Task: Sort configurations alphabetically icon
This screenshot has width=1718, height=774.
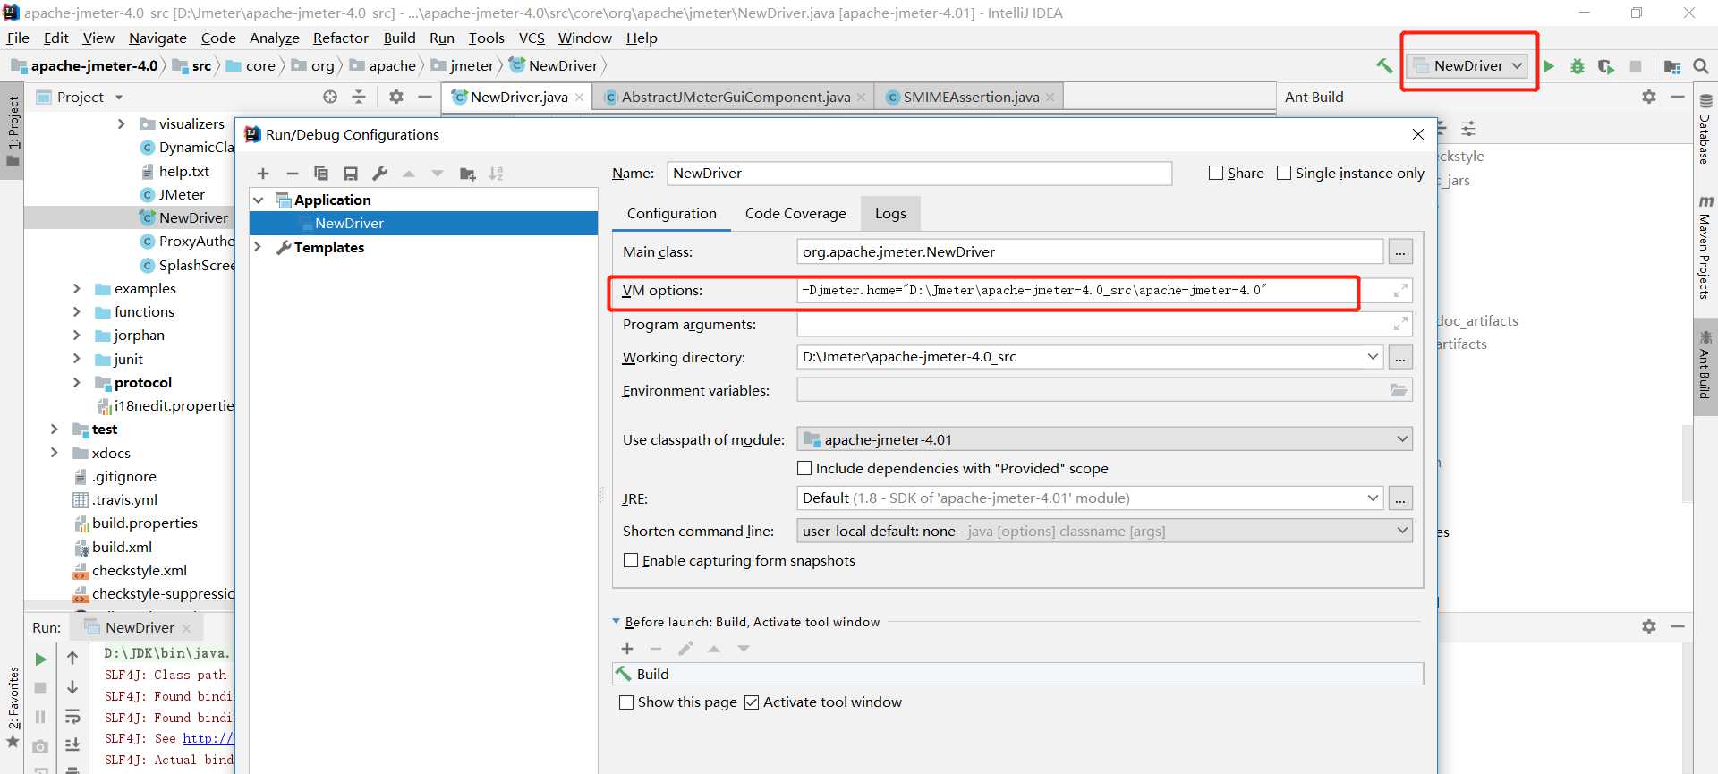Action: click(x=497, y=174)
